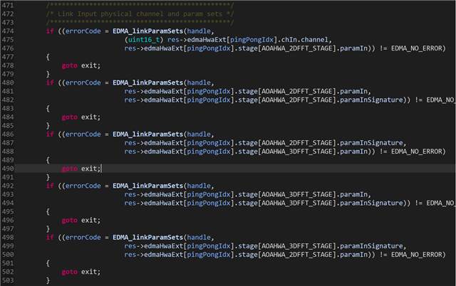Click line number 474 in the gutter

pos(8,31)
